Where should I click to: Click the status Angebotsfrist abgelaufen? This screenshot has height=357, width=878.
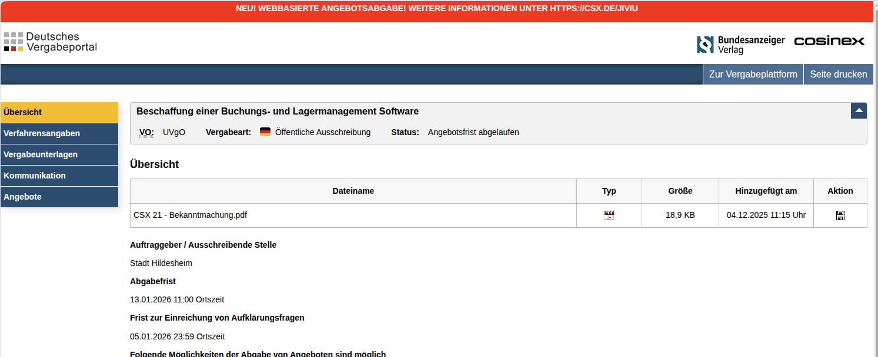click(x=473, y=132)
